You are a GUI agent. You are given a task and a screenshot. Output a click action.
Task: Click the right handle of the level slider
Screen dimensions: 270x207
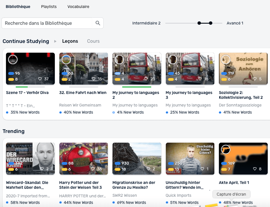tap(211, 23)
